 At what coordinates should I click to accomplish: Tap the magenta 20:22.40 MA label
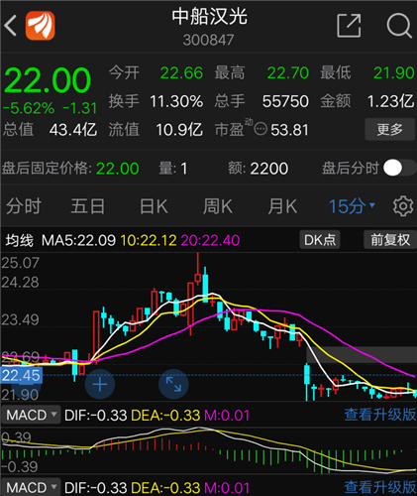210,240
